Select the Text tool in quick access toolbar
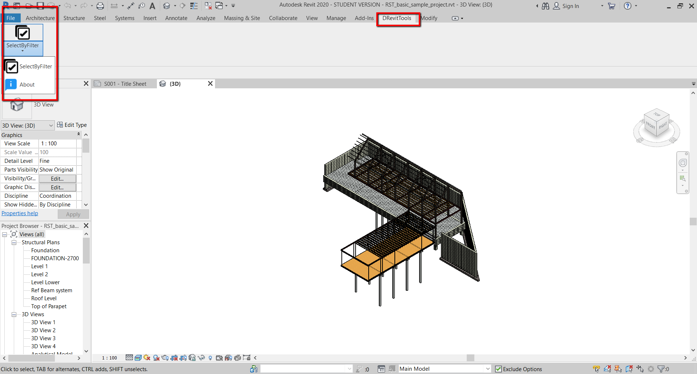 [x=153, y=6]
